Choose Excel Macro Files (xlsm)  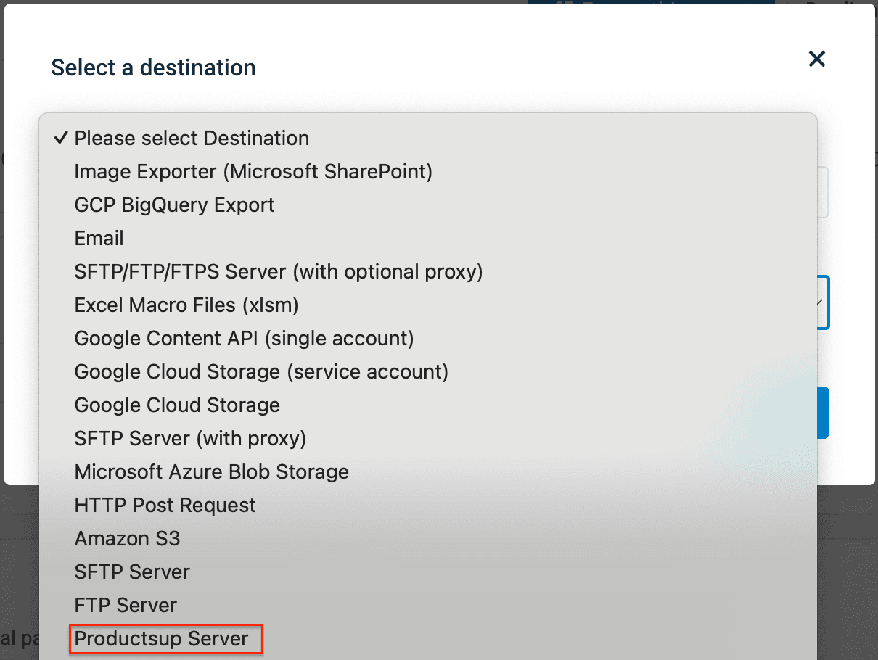click(186, 305)
